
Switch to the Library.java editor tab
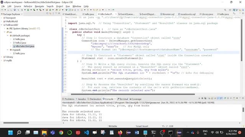tap(206, 14)
